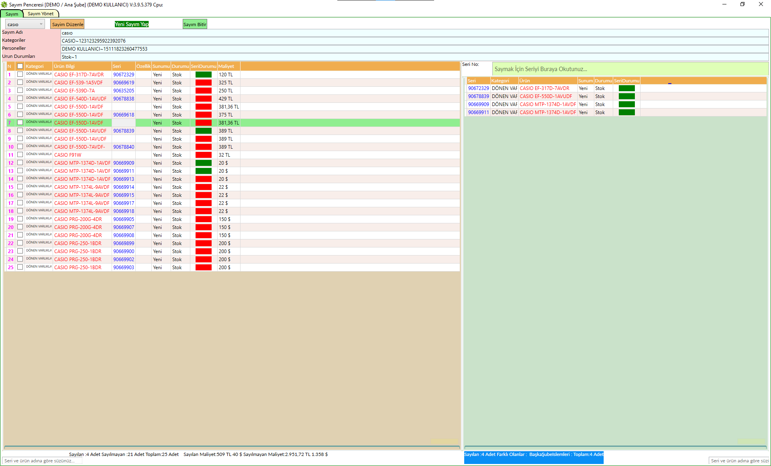Select serial 90669619 cell
Screen dimensions: 771x466
(x=124, y=83)
